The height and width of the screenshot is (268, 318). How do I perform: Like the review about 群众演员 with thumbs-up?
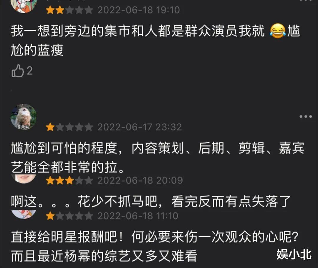(18, 71)
